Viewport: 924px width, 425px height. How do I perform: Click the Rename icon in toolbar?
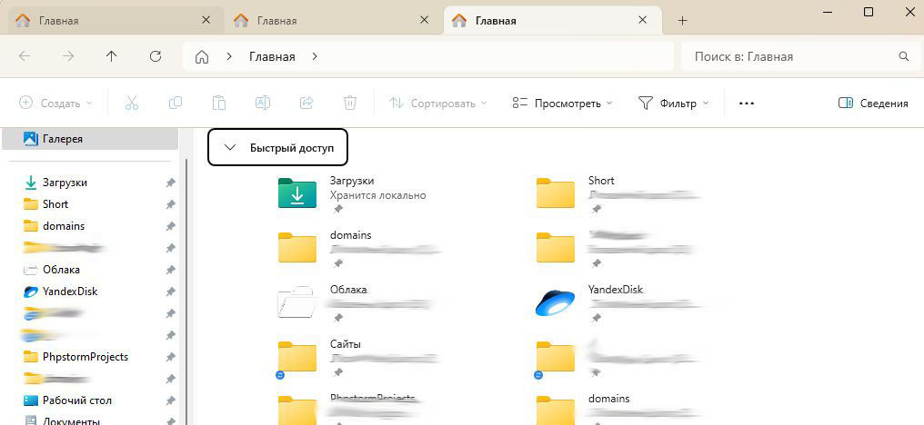click(x=262, y=103)
